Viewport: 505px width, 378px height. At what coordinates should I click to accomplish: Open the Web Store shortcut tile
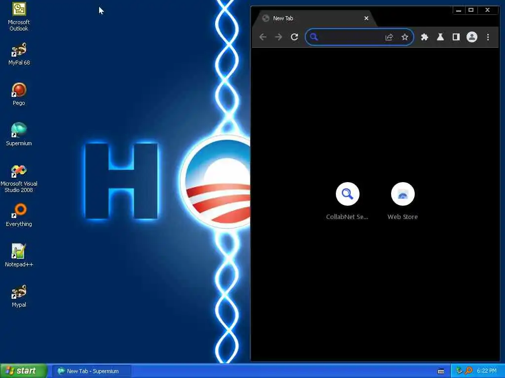click(402, 201)
